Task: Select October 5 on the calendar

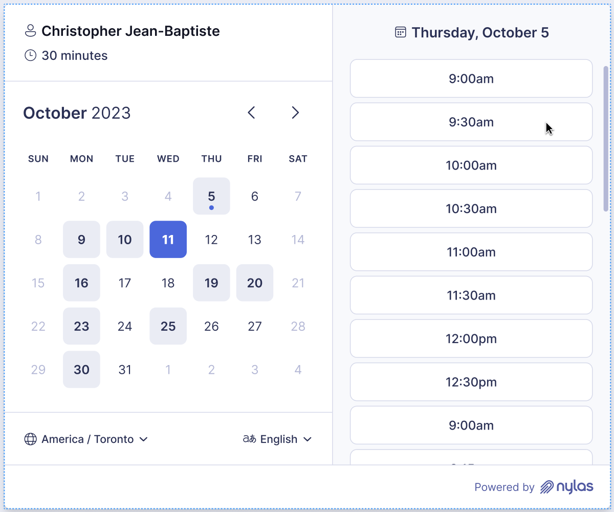Action: tap(211, 196)
